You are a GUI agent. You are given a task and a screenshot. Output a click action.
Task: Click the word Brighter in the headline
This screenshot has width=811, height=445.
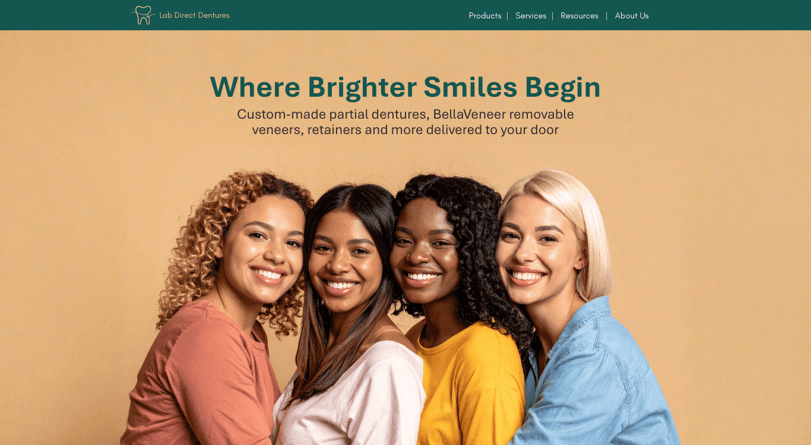click(362, 87)
